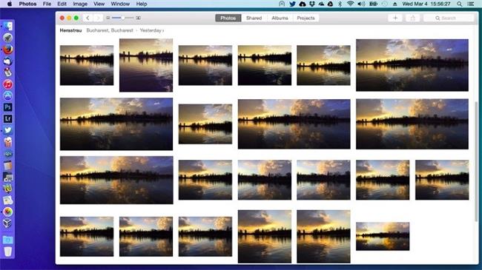
Task: Select the taller square photo, second in top row
Action: 146,65
